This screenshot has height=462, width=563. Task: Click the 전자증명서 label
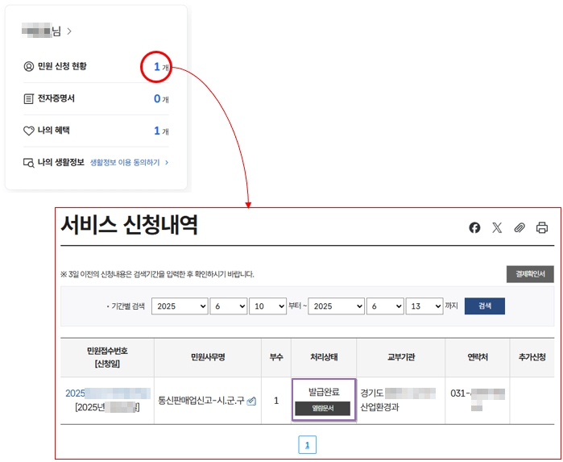(x=56, y=98)
